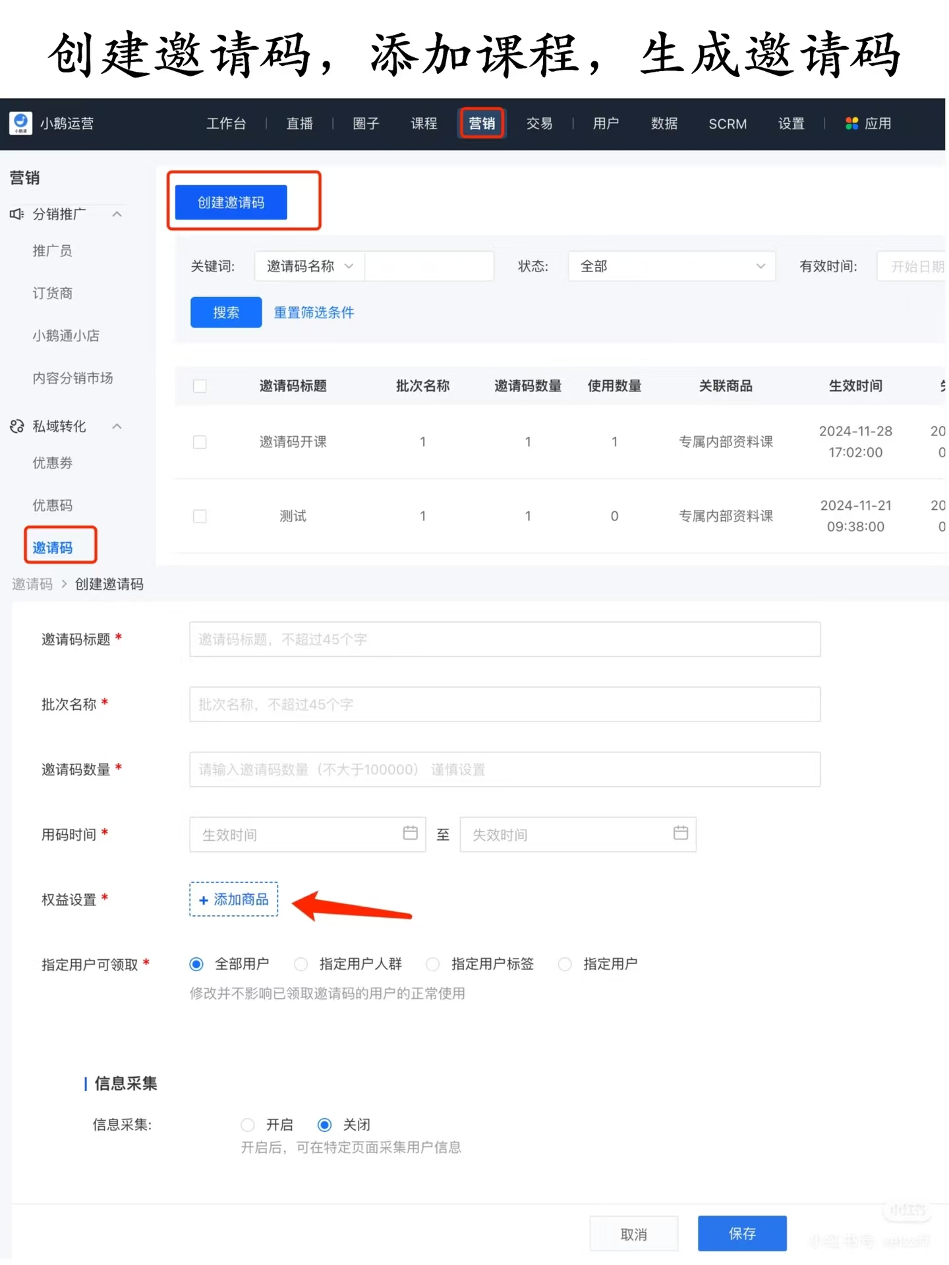Screen dimensions: 949x1265
Task: Select the 指定用户人群 radio option
Action: click(301, 965)
